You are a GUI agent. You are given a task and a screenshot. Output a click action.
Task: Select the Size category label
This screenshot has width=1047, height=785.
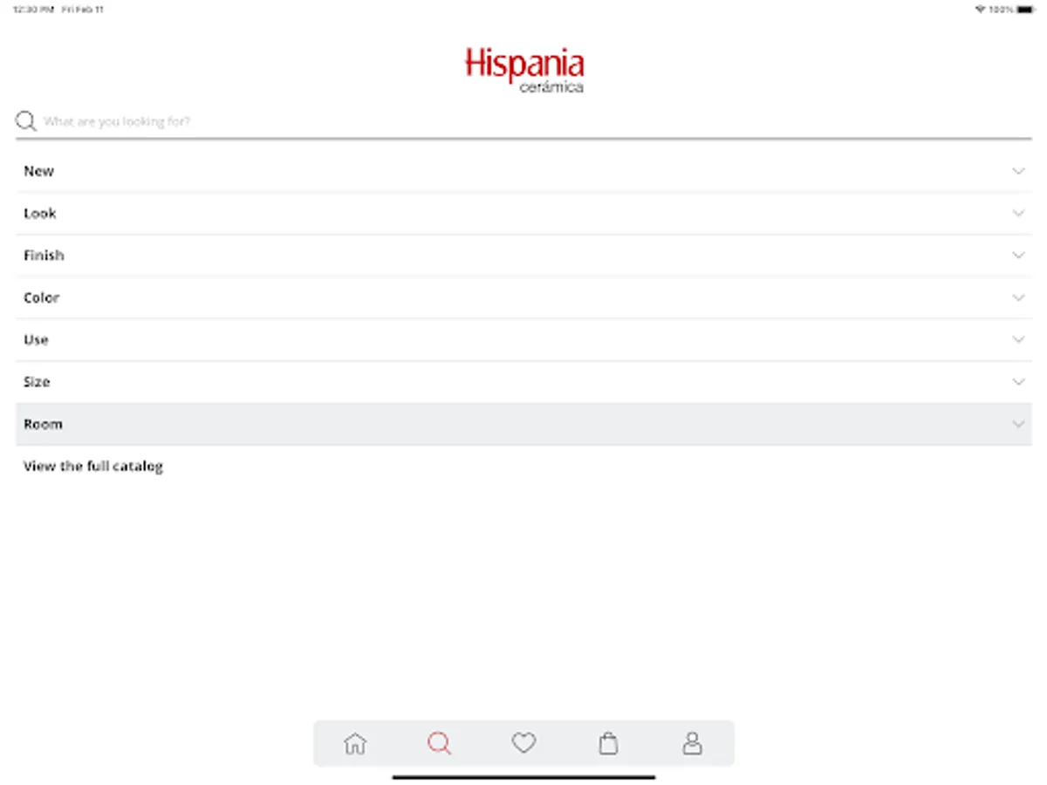[37, 382]
